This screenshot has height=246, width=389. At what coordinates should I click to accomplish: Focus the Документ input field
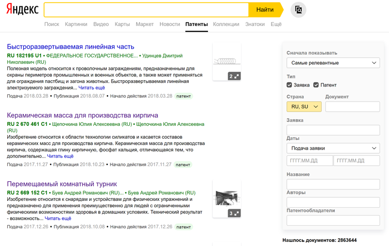coord(353,107)
